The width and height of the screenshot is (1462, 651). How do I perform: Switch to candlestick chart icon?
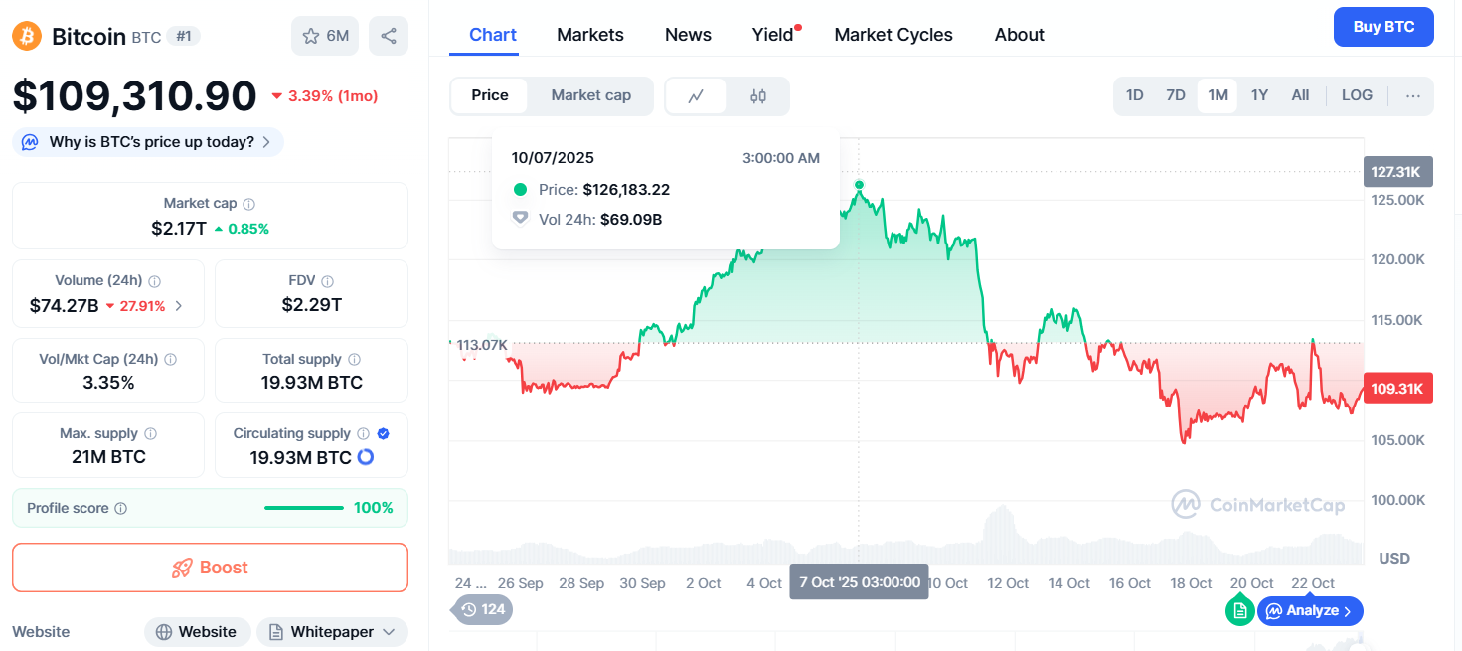(758, 96)
